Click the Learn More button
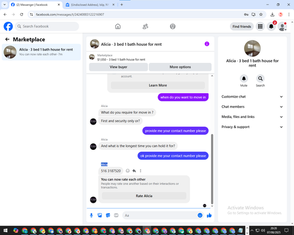 point(158,85)
